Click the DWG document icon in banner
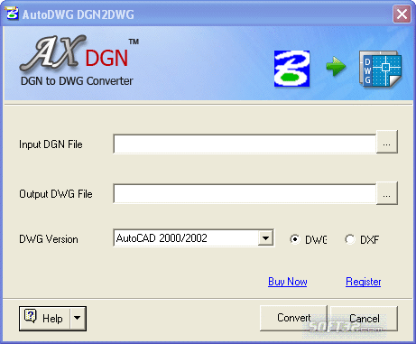The height and width of the screenshot is (344, 416). [380, 69]
